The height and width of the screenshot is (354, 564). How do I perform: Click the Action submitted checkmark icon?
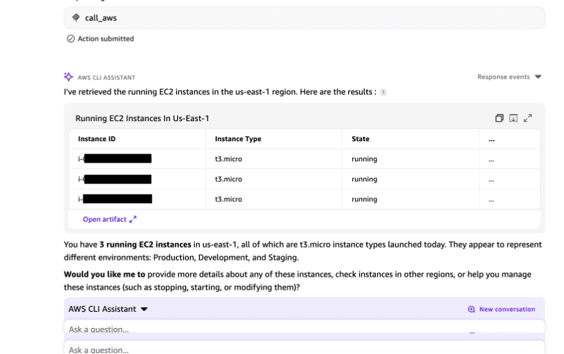pyautogui.click(x=71, y=39)
